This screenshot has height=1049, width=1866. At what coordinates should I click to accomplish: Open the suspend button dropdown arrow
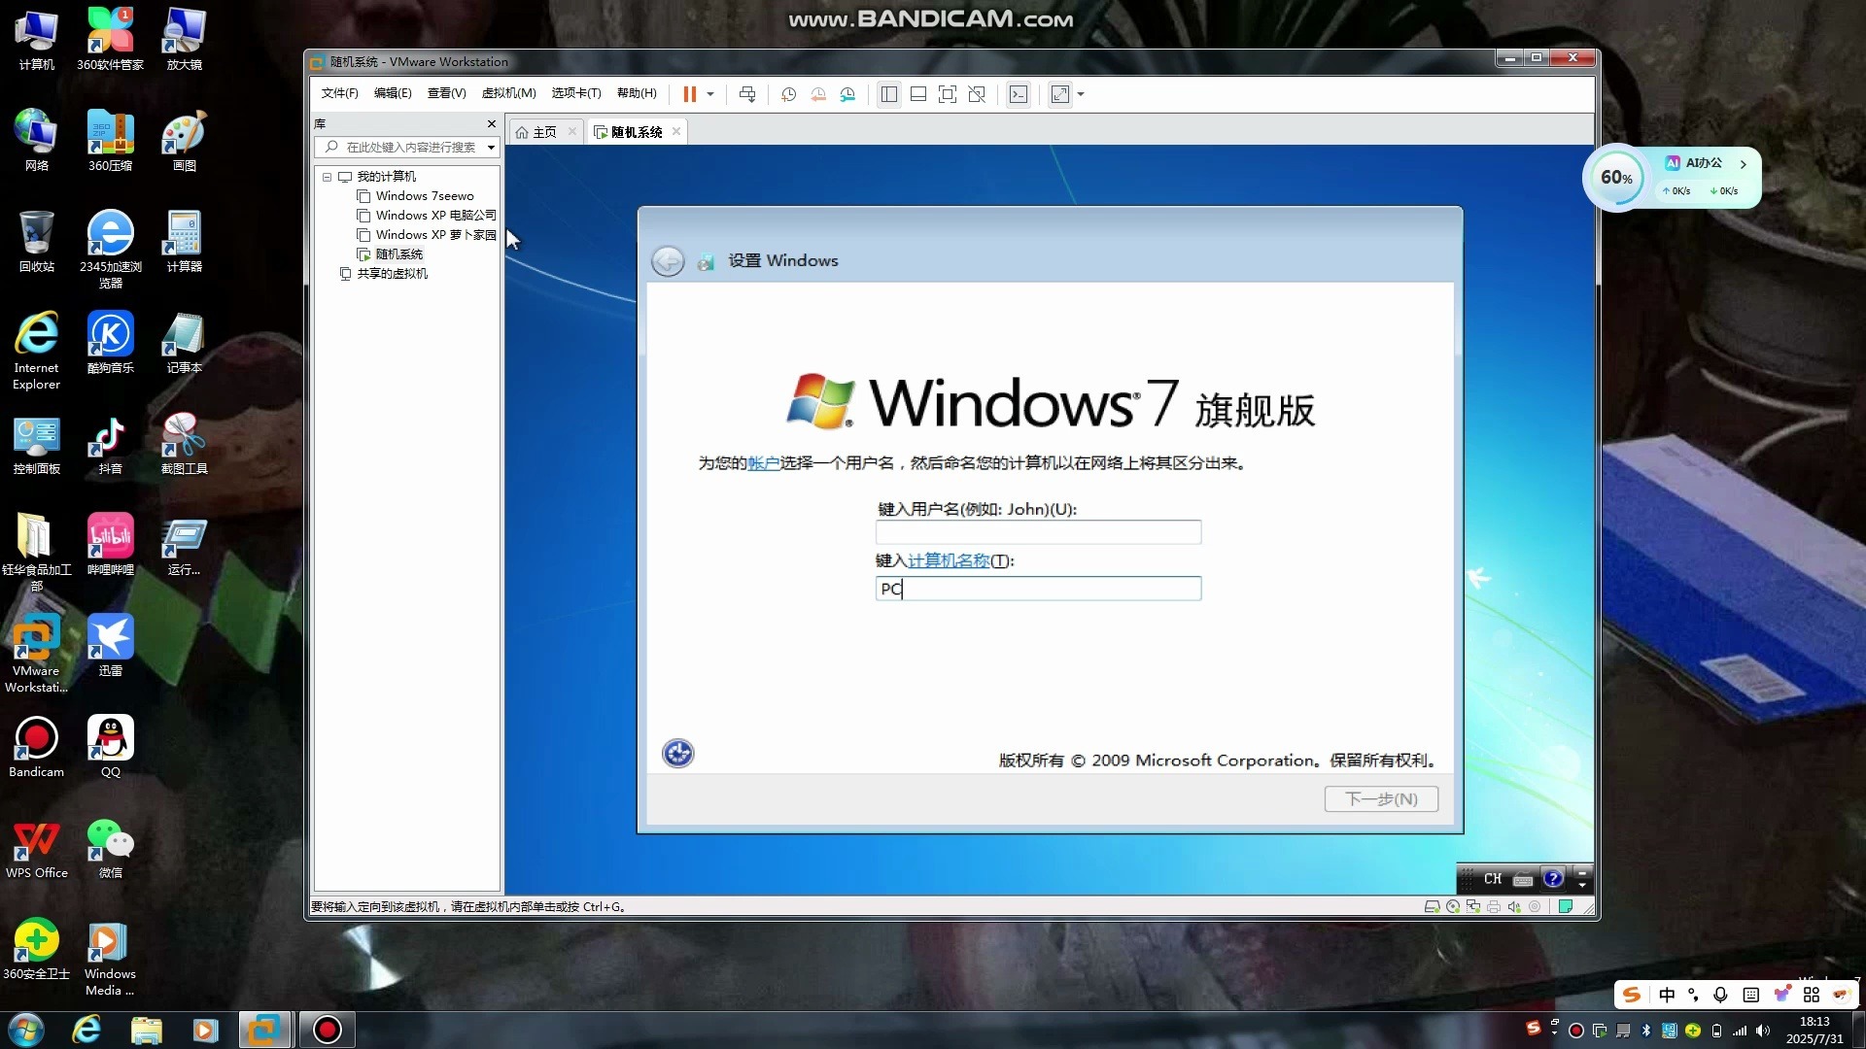point(708,94)
